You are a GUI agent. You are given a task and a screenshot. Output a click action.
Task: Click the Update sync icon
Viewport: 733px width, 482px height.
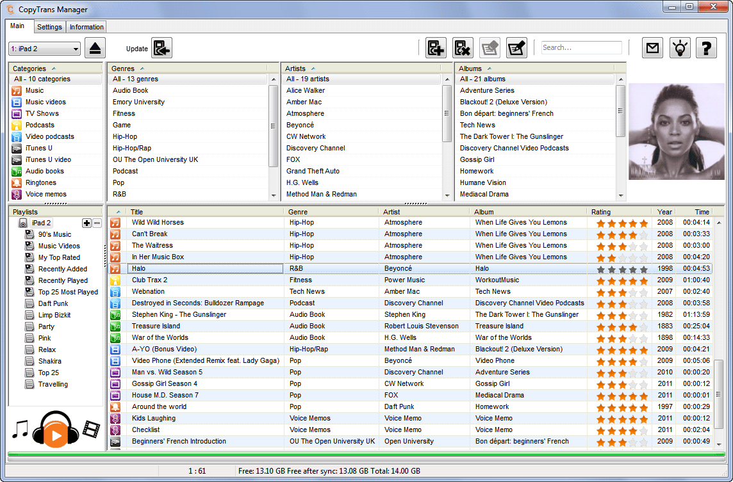click(161, 48)
